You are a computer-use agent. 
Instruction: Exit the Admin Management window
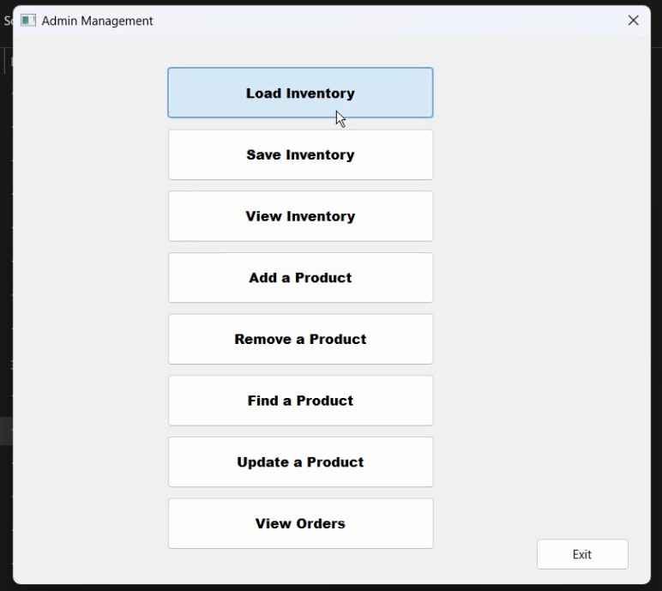tap(582, 554)
